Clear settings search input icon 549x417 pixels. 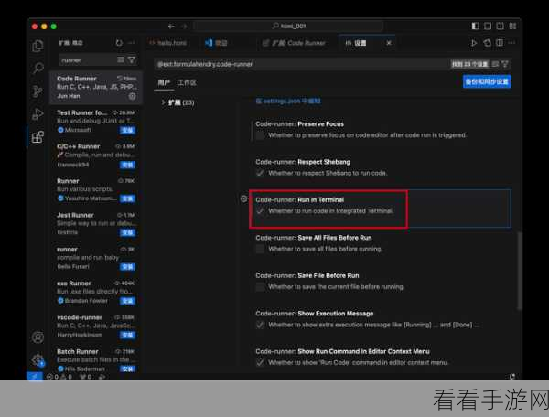(495, 64)
